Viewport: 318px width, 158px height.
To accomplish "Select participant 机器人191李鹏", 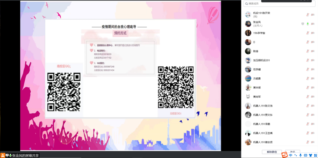I will tap(279, 124).
